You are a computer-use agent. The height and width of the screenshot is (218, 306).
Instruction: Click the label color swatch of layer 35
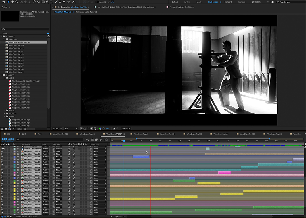point(14,173)
